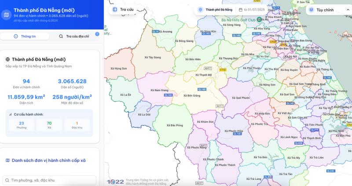The width and height of the screenshot is (352, 186).
Task: Click the layers icon beside Tùy chỉnh
Action: pyautogui.click(x=311, y=10)
